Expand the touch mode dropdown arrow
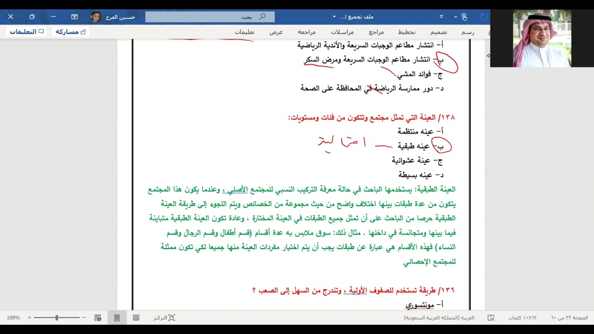 click(456, 17)
